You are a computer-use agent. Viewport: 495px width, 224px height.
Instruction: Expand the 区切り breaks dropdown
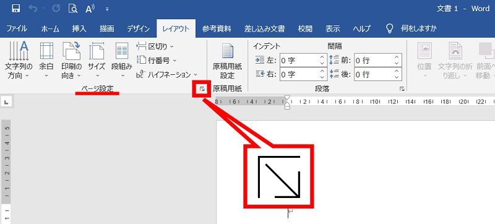click(155, 46)
